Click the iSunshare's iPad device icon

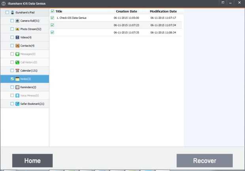click(13, 13)
